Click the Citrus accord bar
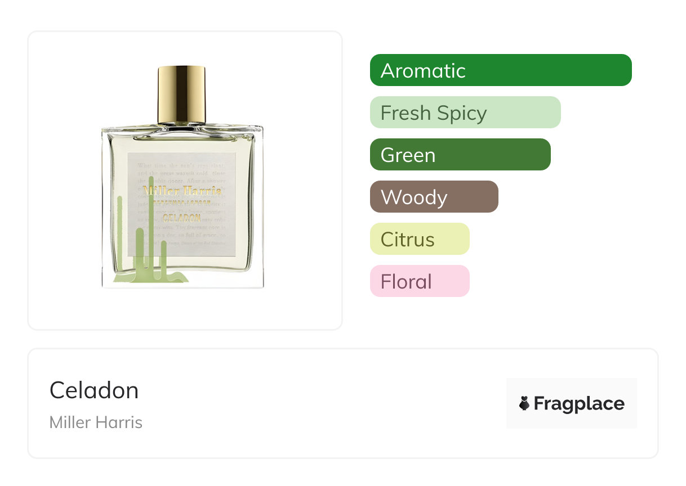Image resolution: width=686 pixels, height=486 pixels. tap(420, 239)
